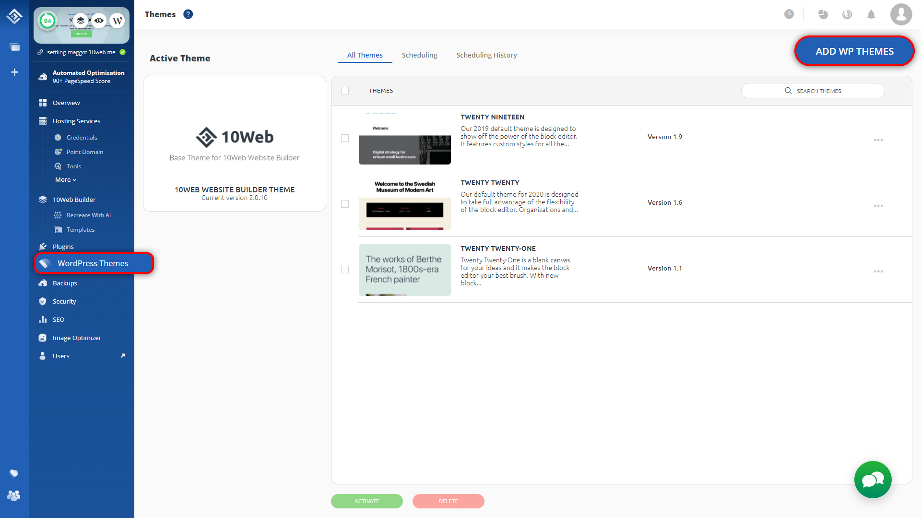Click the Security shield icon
The image size is (921, 518).
click(43, 301)
